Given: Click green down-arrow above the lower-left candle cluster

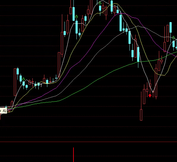Looking at the screenshot, I should coord(24,79).
